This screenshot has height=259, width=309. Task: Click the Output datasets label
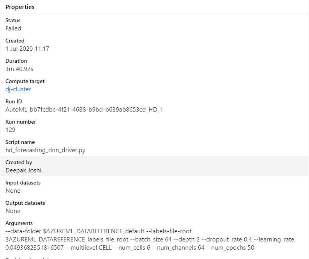(25, 203)
